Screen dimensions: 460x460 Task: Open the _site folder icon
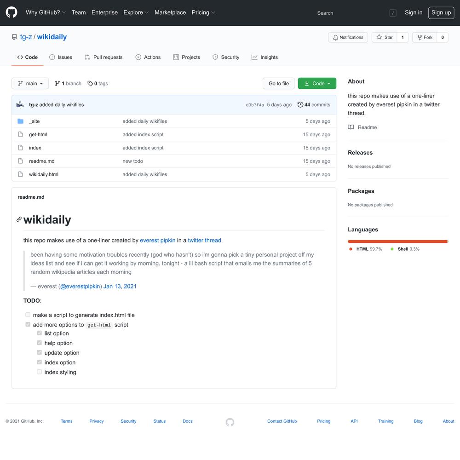tap(21, 121)
